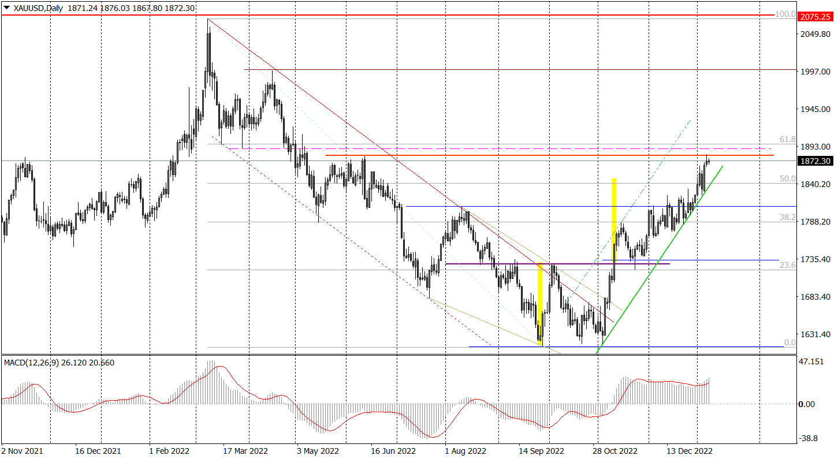The image size is (838, 459).
Task: Click the Fibonacci 23.6 level label
Action: point(788,265)
